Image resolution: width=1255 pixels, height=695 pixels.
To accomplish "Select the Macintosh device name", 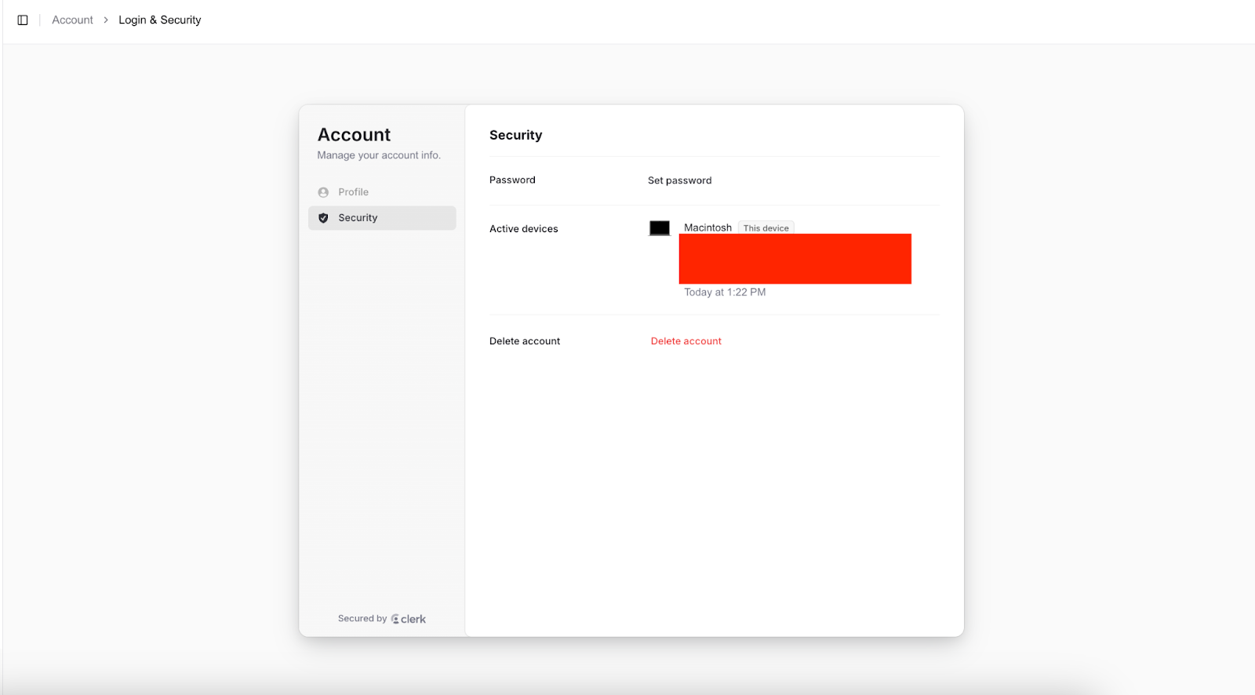I will click(708, 227).
